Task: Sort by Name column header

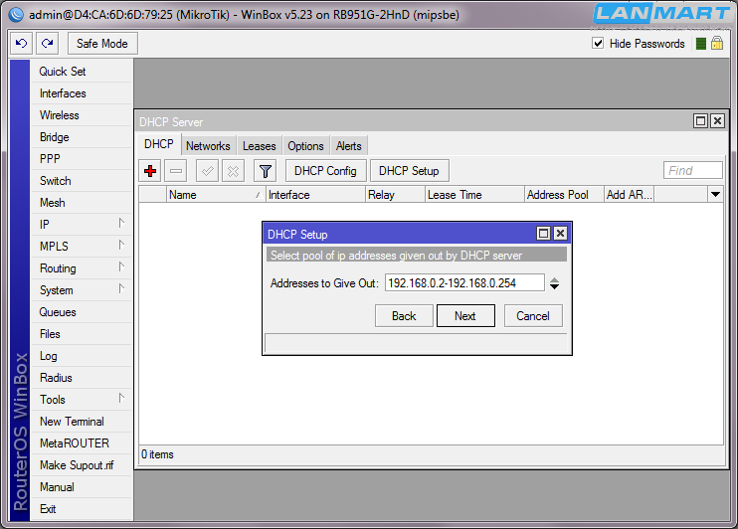Action: [x=216, y=195]
